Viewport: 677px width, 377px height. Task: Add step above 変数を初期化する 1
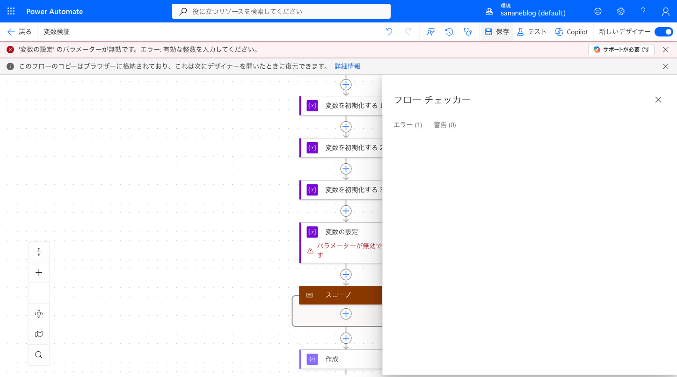coord(346,85)
